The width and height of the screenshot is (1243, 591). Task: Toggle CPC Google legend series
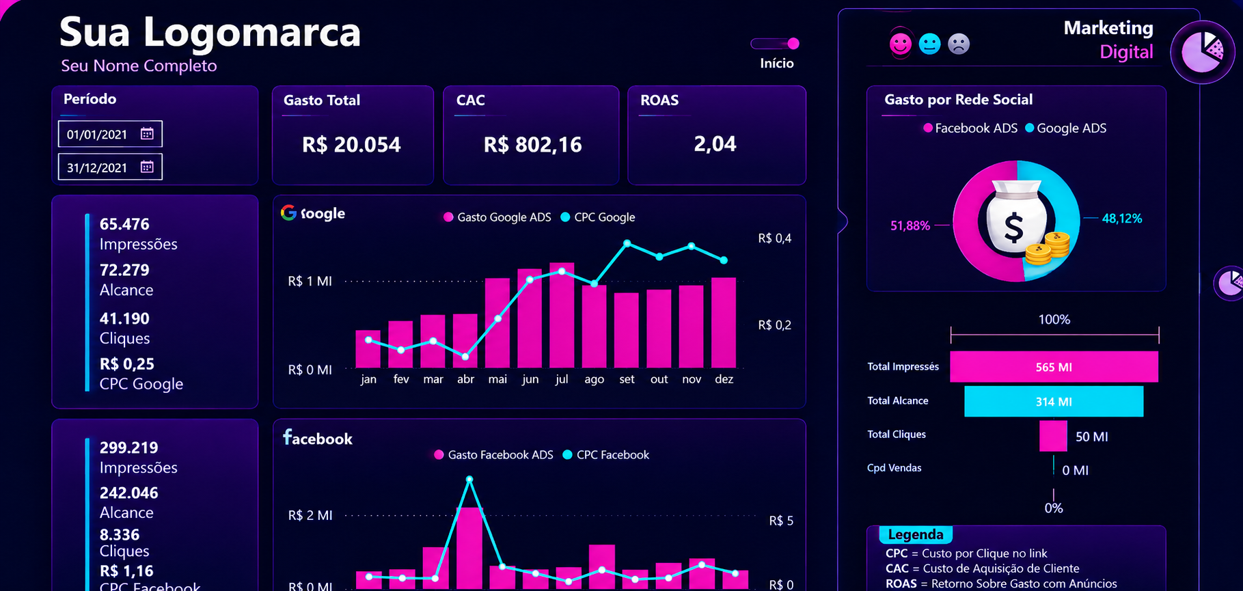tap(598, 217)
